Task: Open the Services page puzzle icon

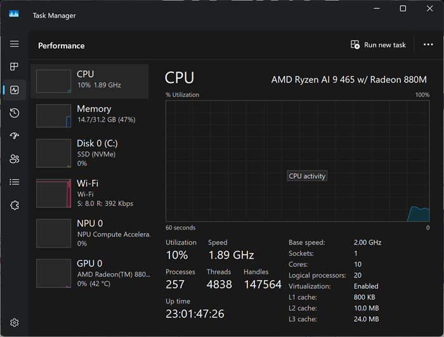Action: tap(15, 205)
